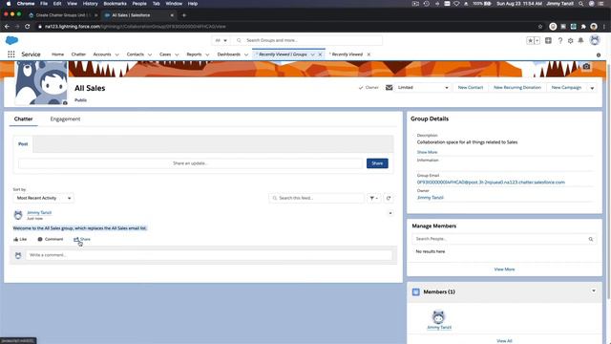Bookmark this page with the star icon
The image size is (611, 344).
coord(540,27)
